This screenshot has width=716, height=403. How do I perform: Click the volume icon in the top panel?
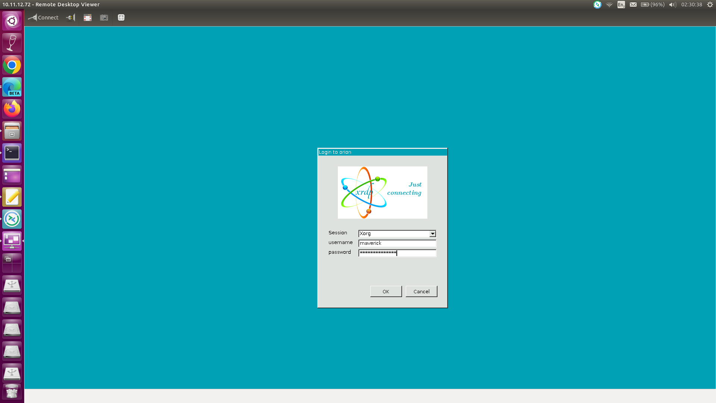pyautogui.click(x=672, y=4)
